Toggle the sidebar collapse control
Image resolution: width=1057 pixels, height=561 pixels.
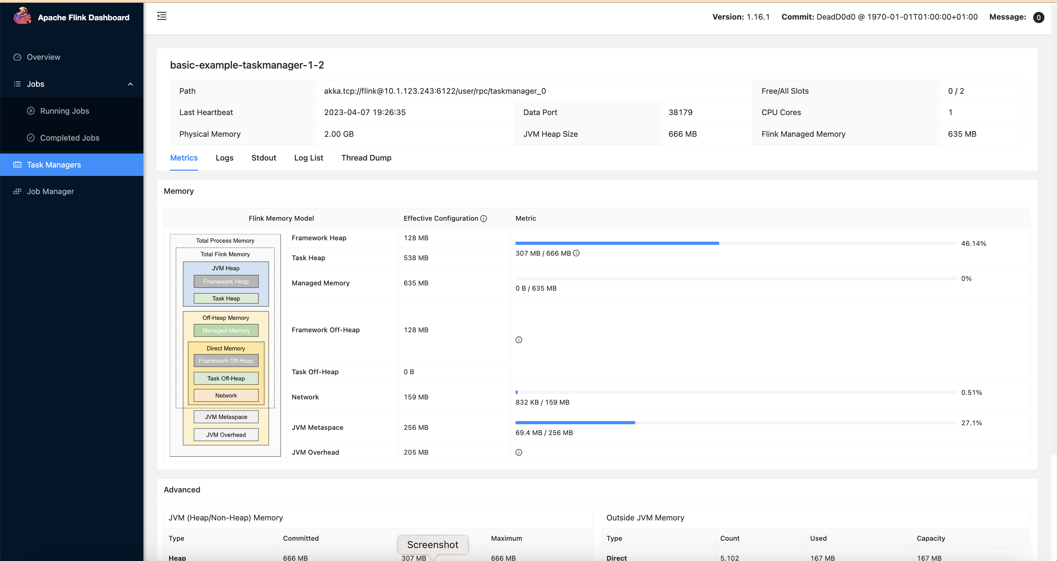tap(162, 16)
